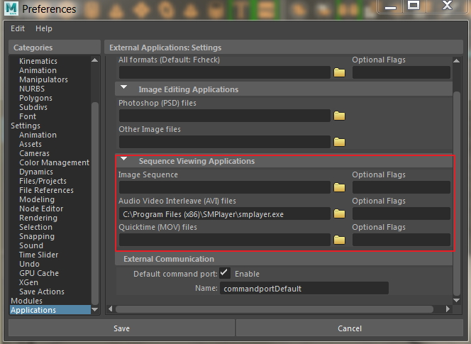The width and height of the screenshot is (471, 344).
Task: Select Undo category
Action: (30, 264)
